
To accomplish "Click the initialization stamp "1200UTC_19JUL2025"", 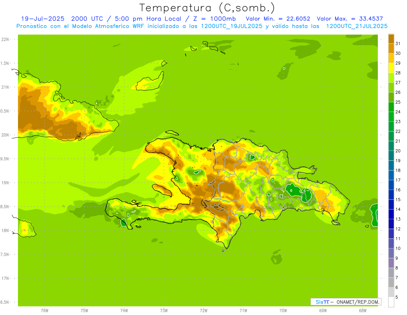I will tap(232, 26).
